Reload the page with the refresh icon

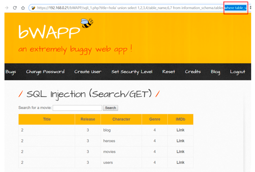click(15, 8)
